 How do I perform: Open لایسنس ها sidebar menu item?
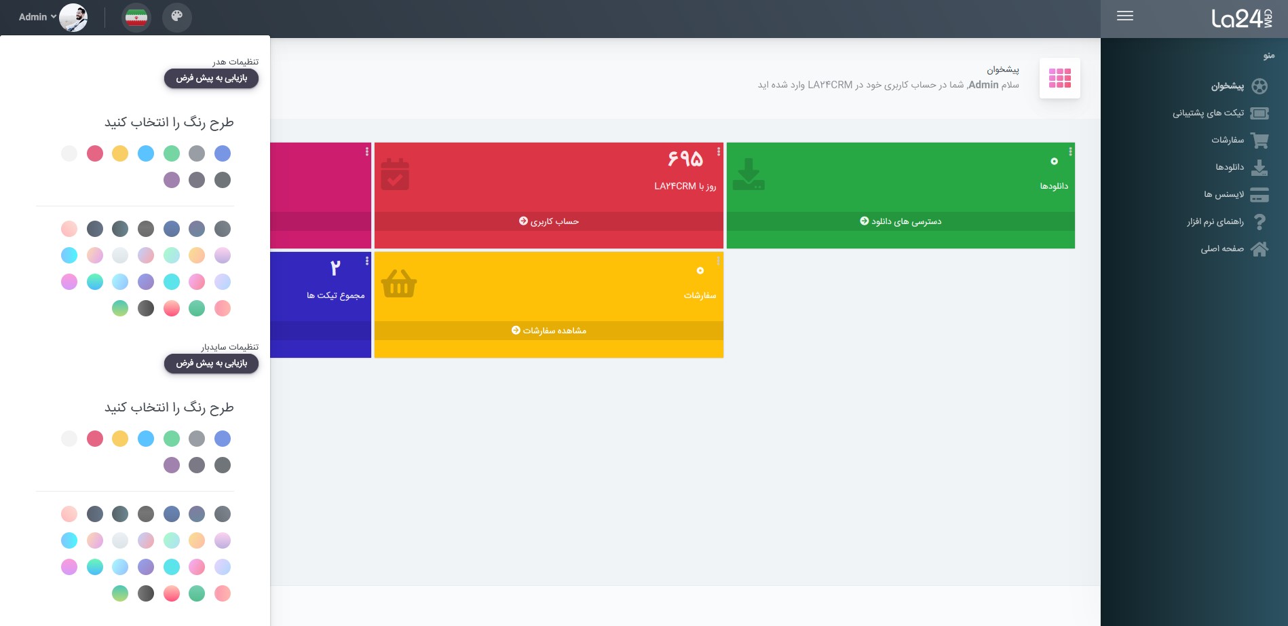(x=1224, y=195)
